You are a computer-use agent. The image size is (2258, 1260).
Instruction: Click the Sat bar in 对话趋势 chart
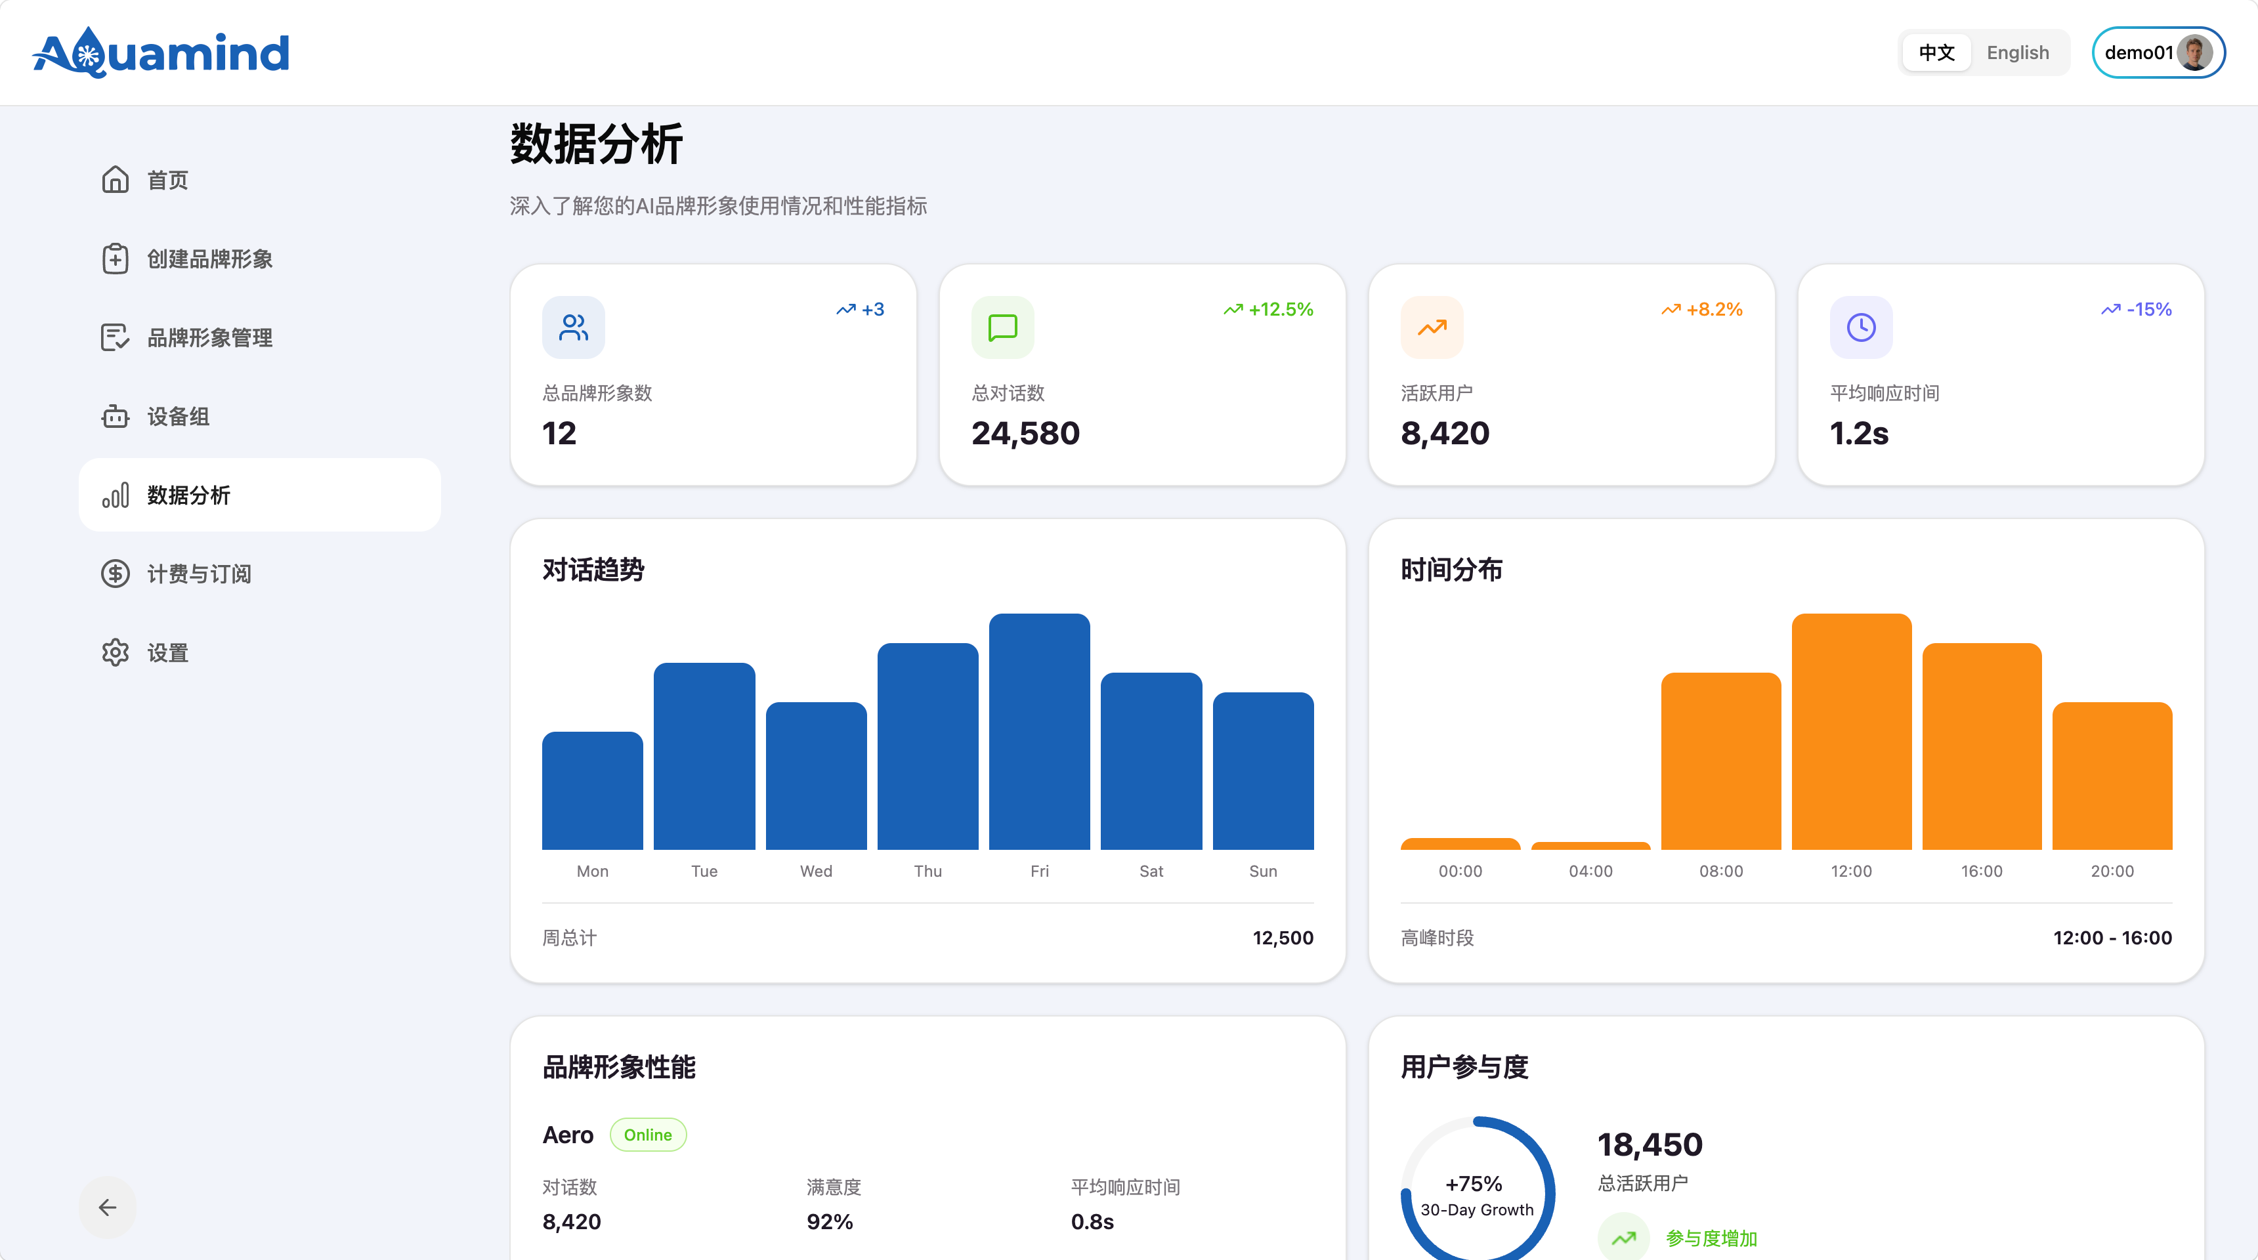coord(1151,761)
